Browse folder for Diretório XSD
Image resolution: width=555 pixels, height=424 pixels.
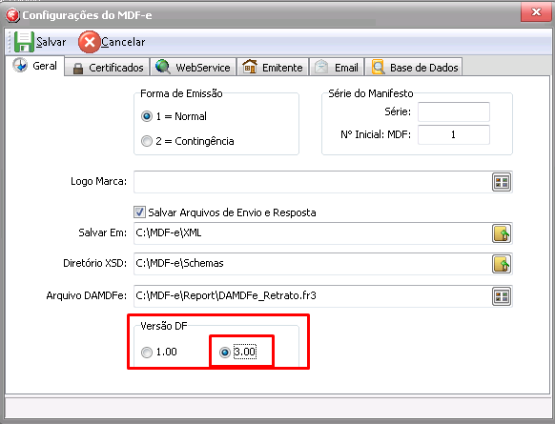coord(502,264)
